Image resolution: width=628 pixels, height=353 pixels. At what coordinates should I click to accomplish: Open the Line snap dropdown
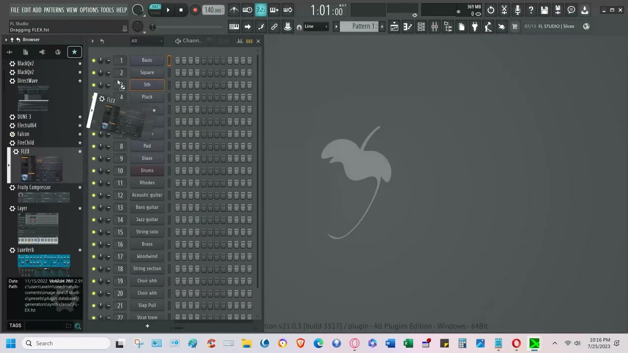(x=316, y=26)
